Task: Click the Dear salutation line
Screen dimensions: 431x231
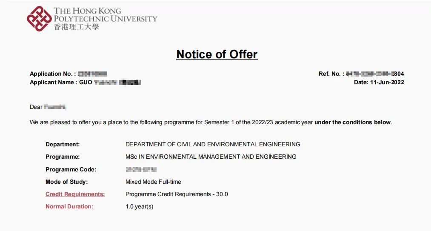Action: coord(36,107)
